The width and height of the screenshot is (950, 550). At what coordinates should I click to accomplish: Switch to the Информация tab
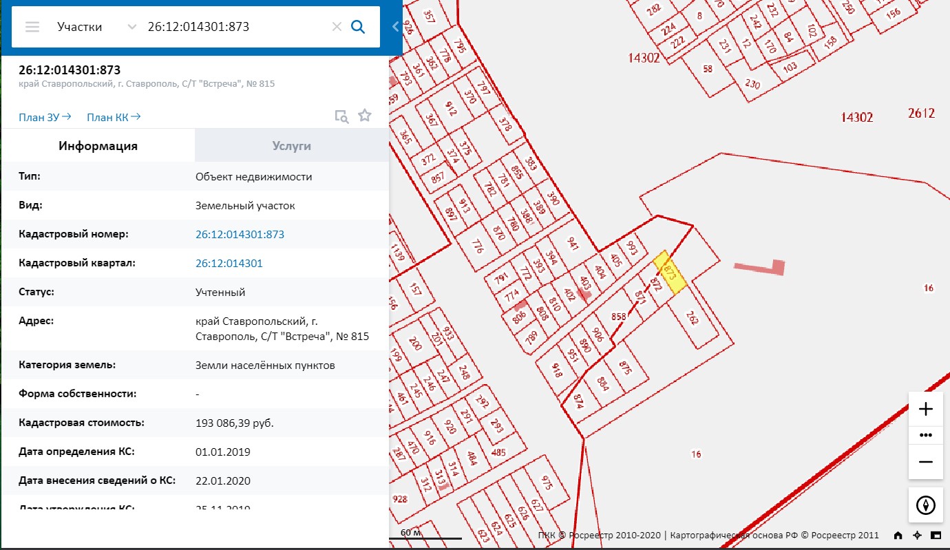(x=98, y=146)
